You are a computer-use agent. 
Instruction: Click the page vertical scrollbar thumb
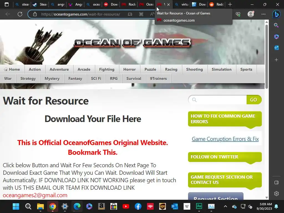[x=267, y=57]
